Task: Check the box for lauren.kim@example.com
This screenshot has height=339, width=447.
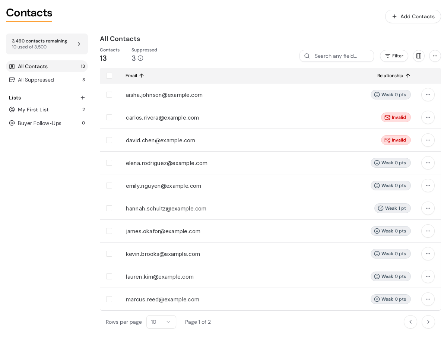Action: [109, 276]
